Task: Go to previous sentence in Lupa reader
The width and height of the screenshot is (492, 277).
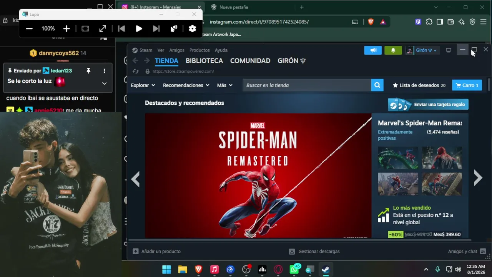Action: (x=121, y=28)
